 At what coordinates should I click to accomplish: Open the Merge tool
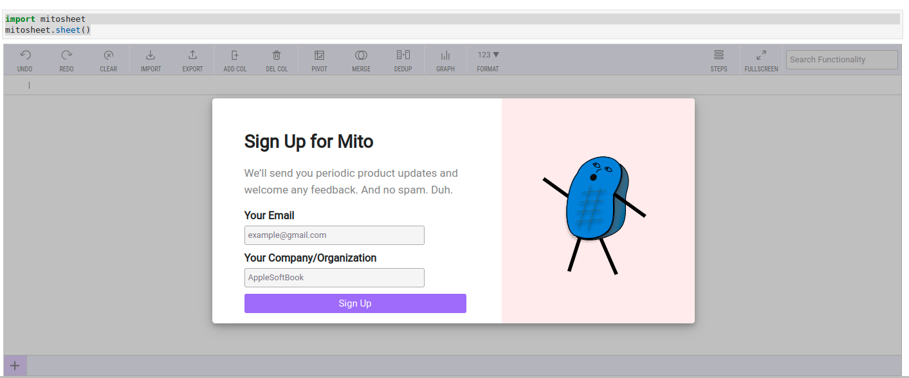pos(361,55)
